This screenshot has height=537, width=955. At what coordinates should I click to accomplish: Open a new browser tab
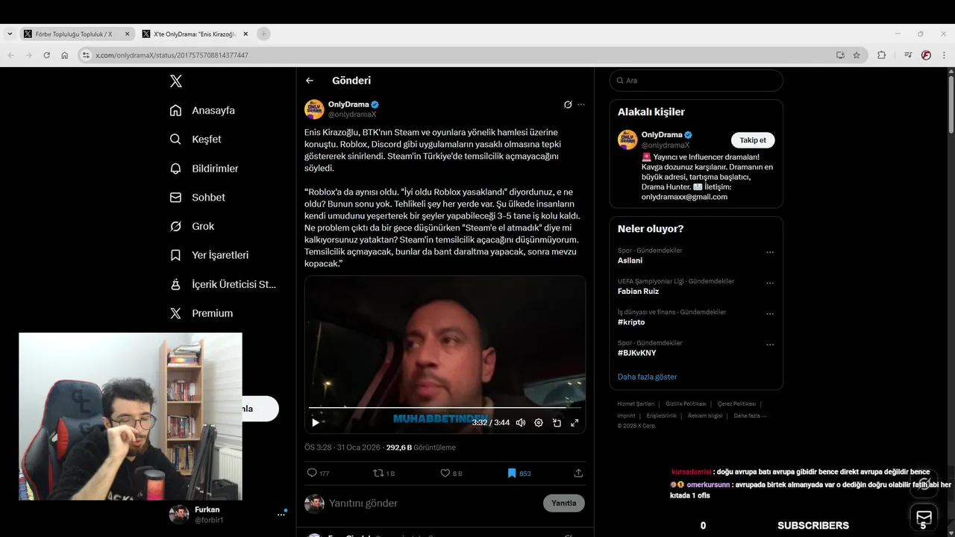coord(263,34)
